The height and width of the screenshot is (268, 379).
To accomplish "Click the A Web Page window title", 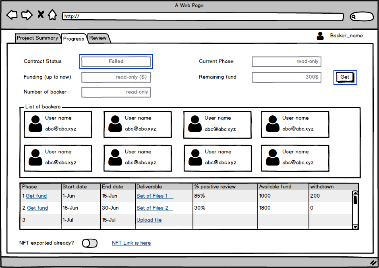I will click(x=189, y=5).
